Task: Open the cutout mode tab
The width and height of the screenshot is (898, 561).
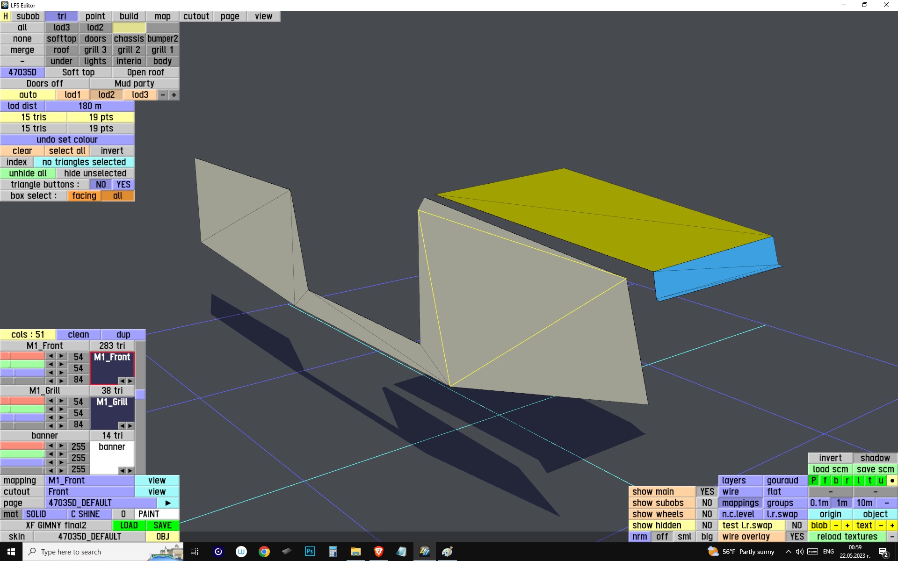Action: (196, 16)
